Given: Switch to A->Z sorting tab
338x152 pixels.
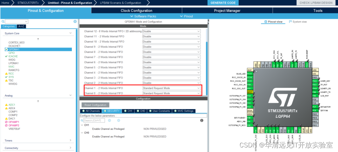Looking at the screenshot, I should (x=21, y=26).
